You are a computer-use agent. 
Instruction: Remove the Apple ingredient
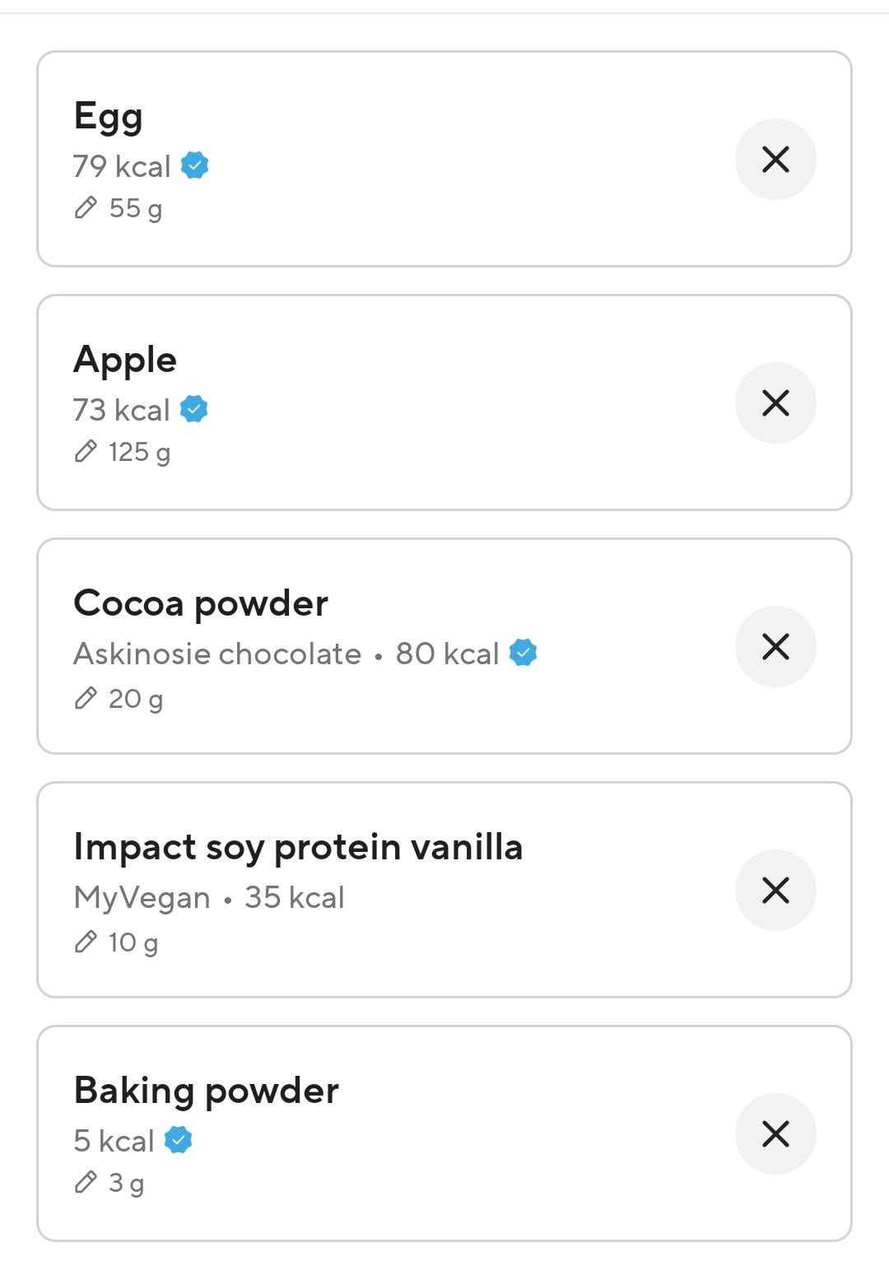tap(775, 403)
